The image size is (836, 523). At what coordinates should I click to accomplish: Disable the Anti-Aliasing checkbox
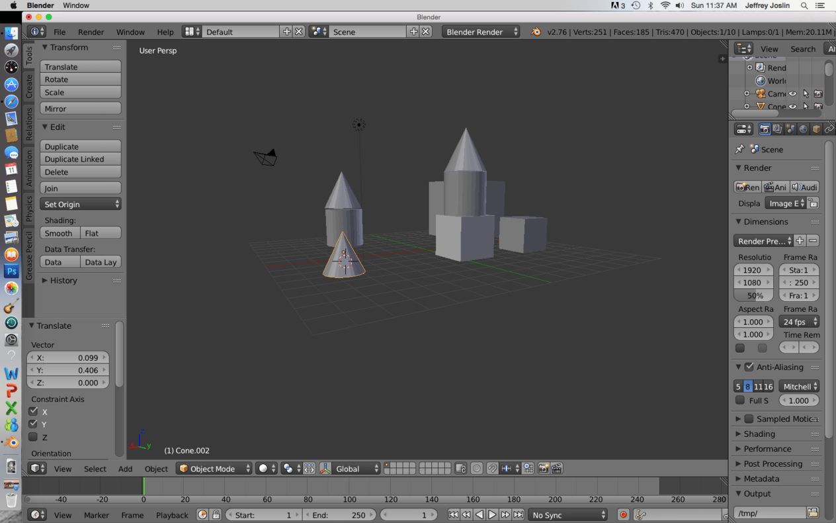(x=749, y=367)
